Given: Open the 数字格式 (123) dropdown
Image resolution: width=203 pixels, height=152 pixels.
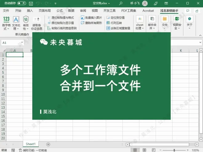Looking at the screenshot, I should [6, 23].
